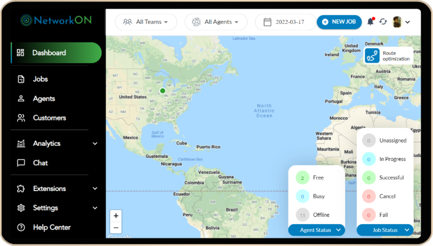Click the notification bell icon
The width and height of the screenshot is (433, 246).
pyautogui.click(x=370, y=22)
